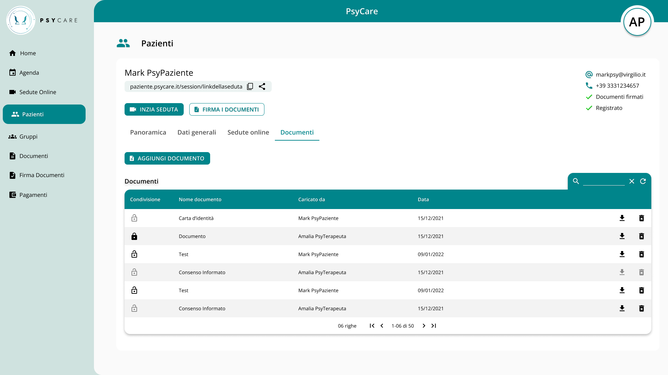Toggle sharing lock for second Test row
This screenshot has height=375, width=668.
click(x=134, y=290)
